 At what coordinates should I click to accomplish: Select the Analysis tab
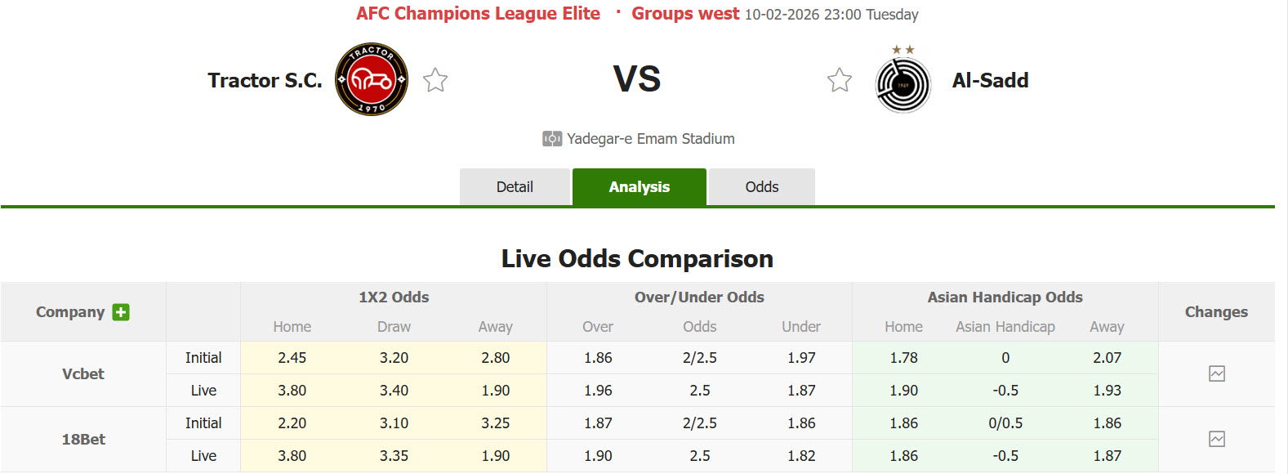pos(639,187)
